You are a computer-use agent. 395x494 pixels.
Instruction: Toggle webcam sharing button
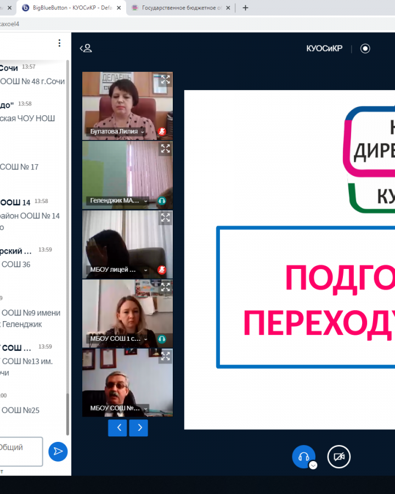tap(338, 456)
